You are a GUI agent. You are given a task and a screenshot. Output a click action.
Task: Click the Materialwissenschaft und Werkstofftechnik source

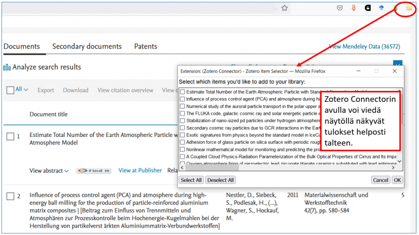click(x=336, y=199)
